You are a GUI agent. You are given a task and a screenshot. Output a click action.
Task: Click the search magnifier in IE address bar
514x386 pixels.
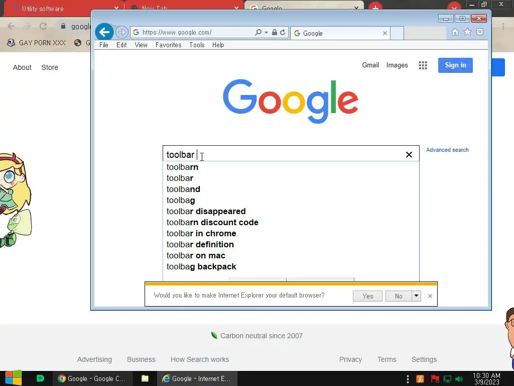tap(259, 32)
